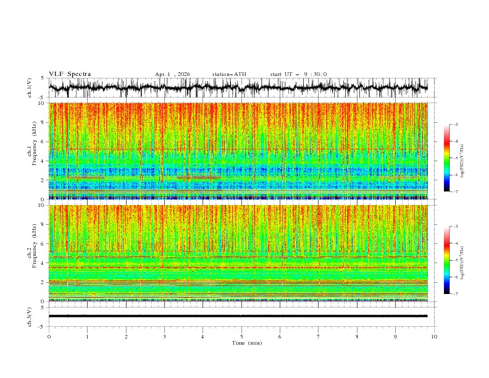Click the "VLF Spectra" plot title

click(x=70, y=74)
